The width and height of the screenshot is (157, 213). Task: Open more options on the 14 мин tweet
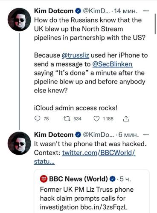point(146,11)
